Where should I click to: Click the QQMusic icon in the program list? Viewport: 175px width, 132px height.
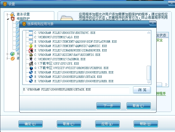tap(31, 46)
